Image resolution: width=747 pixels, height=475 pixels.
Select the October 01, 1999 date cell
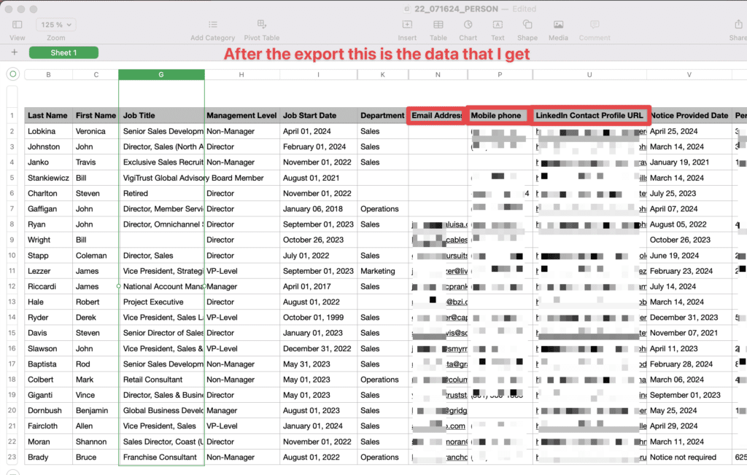pos(319,318)
